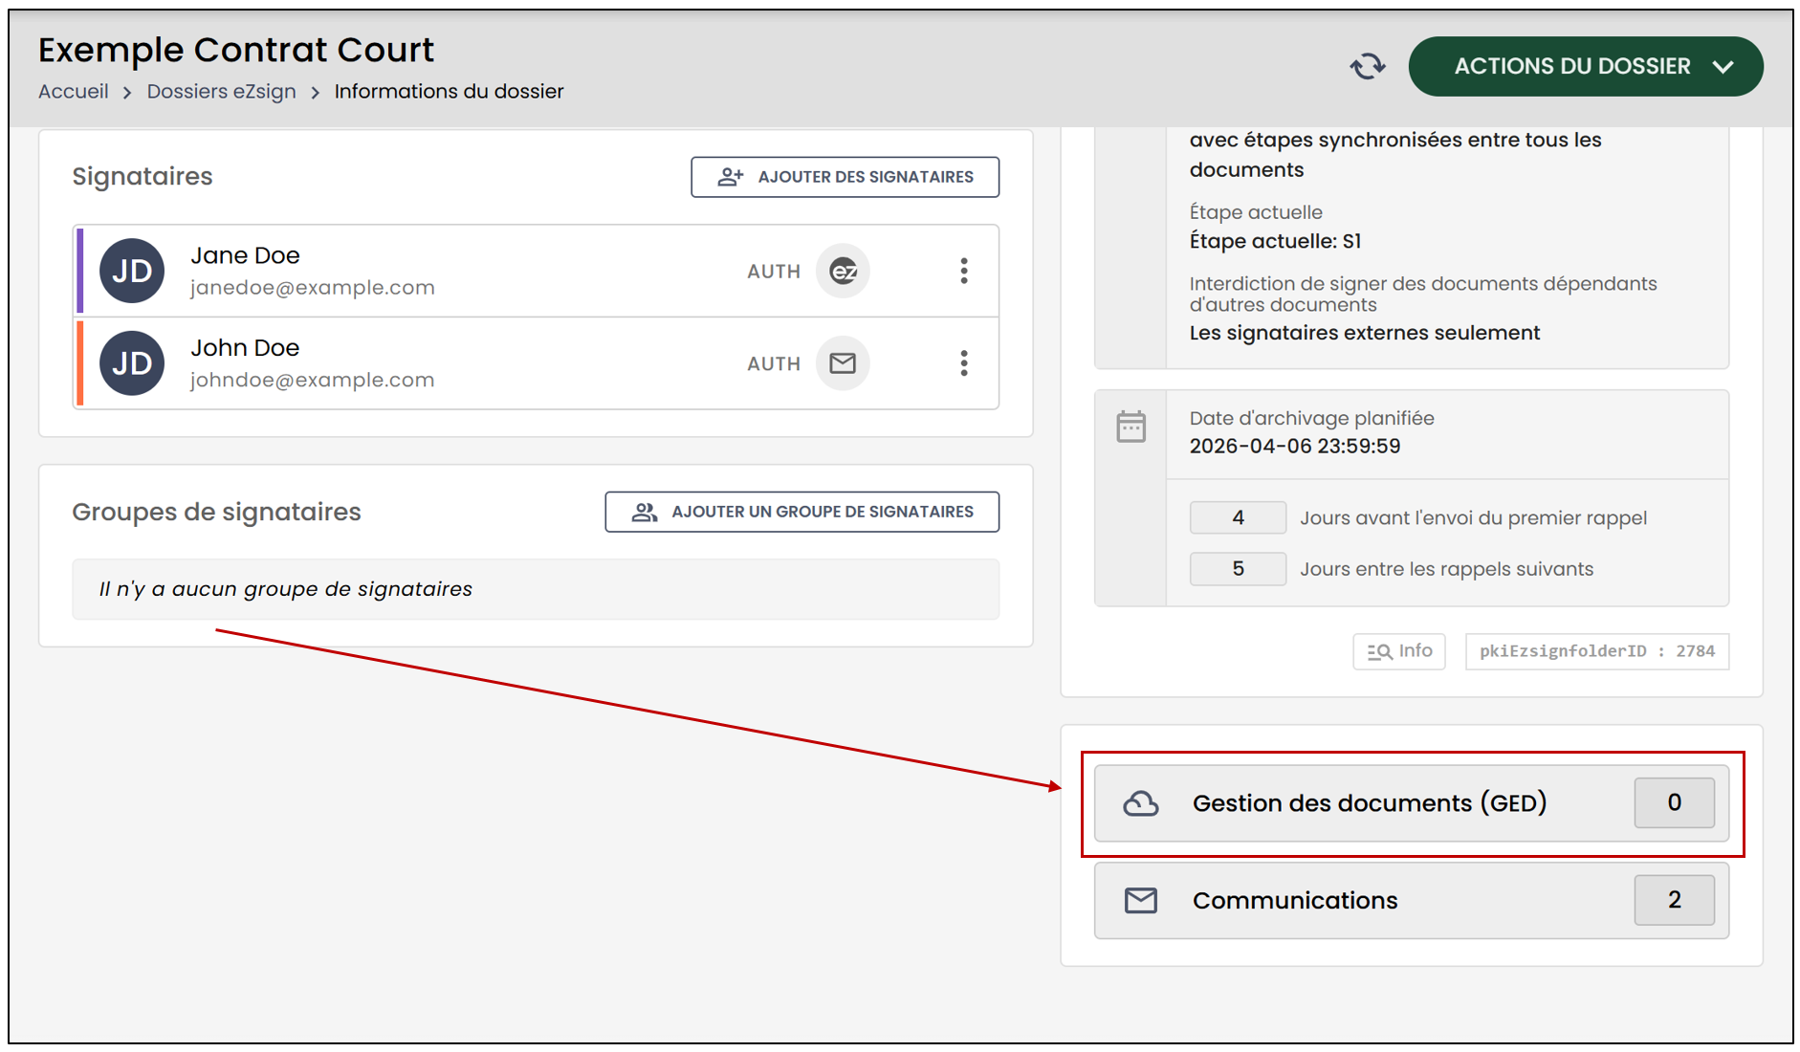
Task: Click the email envelope icon for John Doe
Action: click(843, 363)
